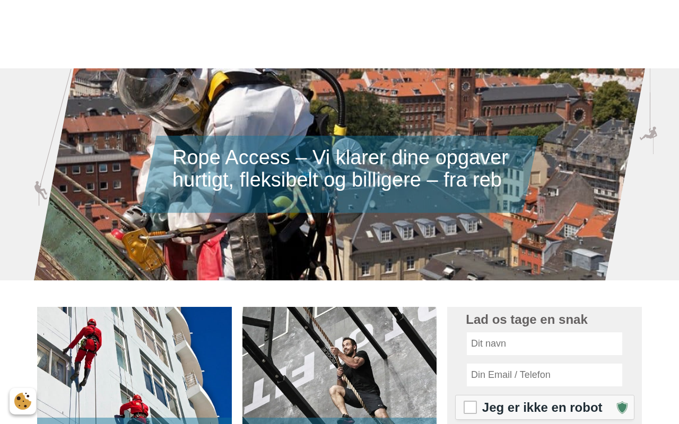This screenshot has width=679, height=424.
Task: Focus the 'Dit navn' input field
Action: [x=544, y=343]
